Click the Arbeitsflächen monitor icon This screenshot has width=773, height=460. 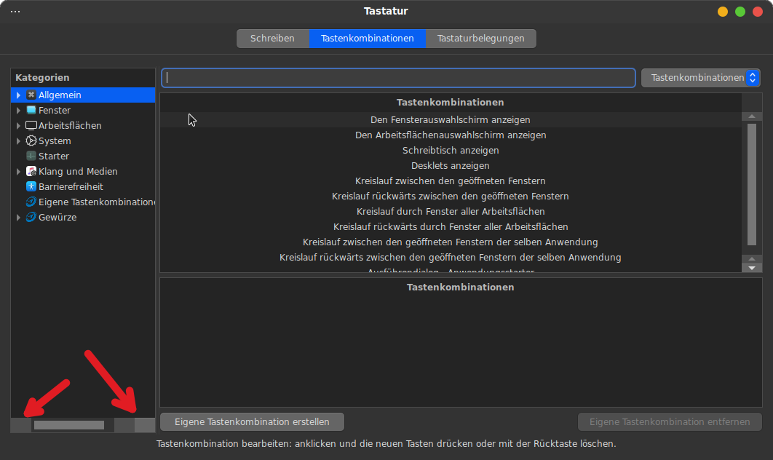pyautogui.click(x=31, y=126)
